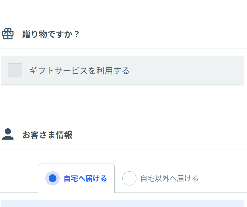Screen dimensions: 247x207
Task: Select the 自宅へ届ける radio button
Action: 52,178
